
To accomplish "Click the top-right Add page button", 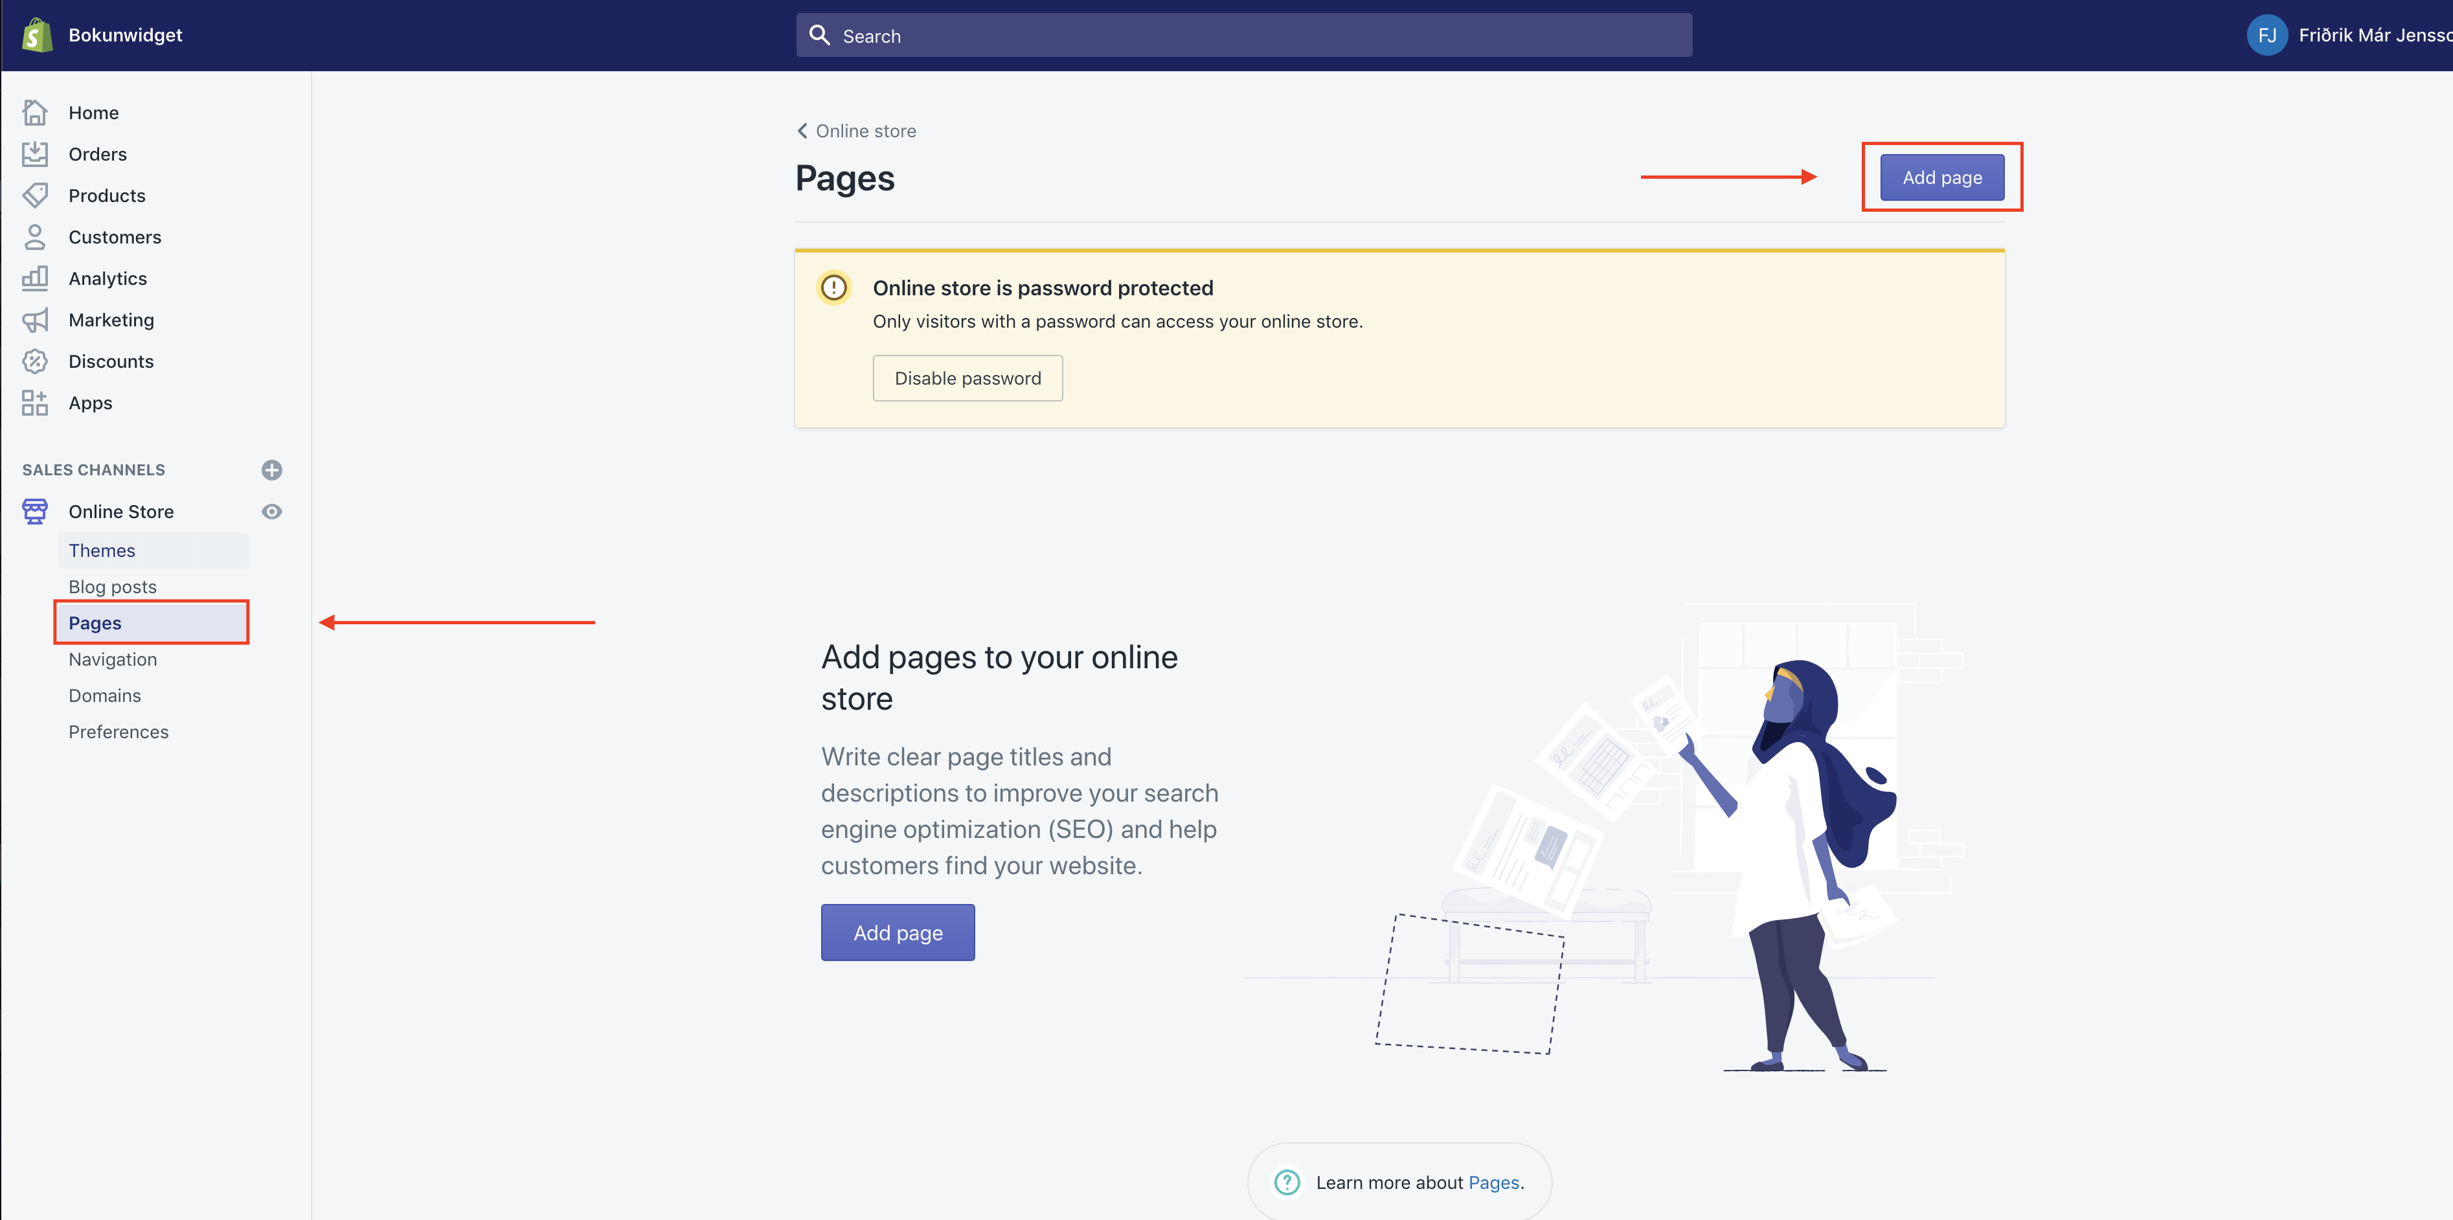I will (x=1941, y=177).
